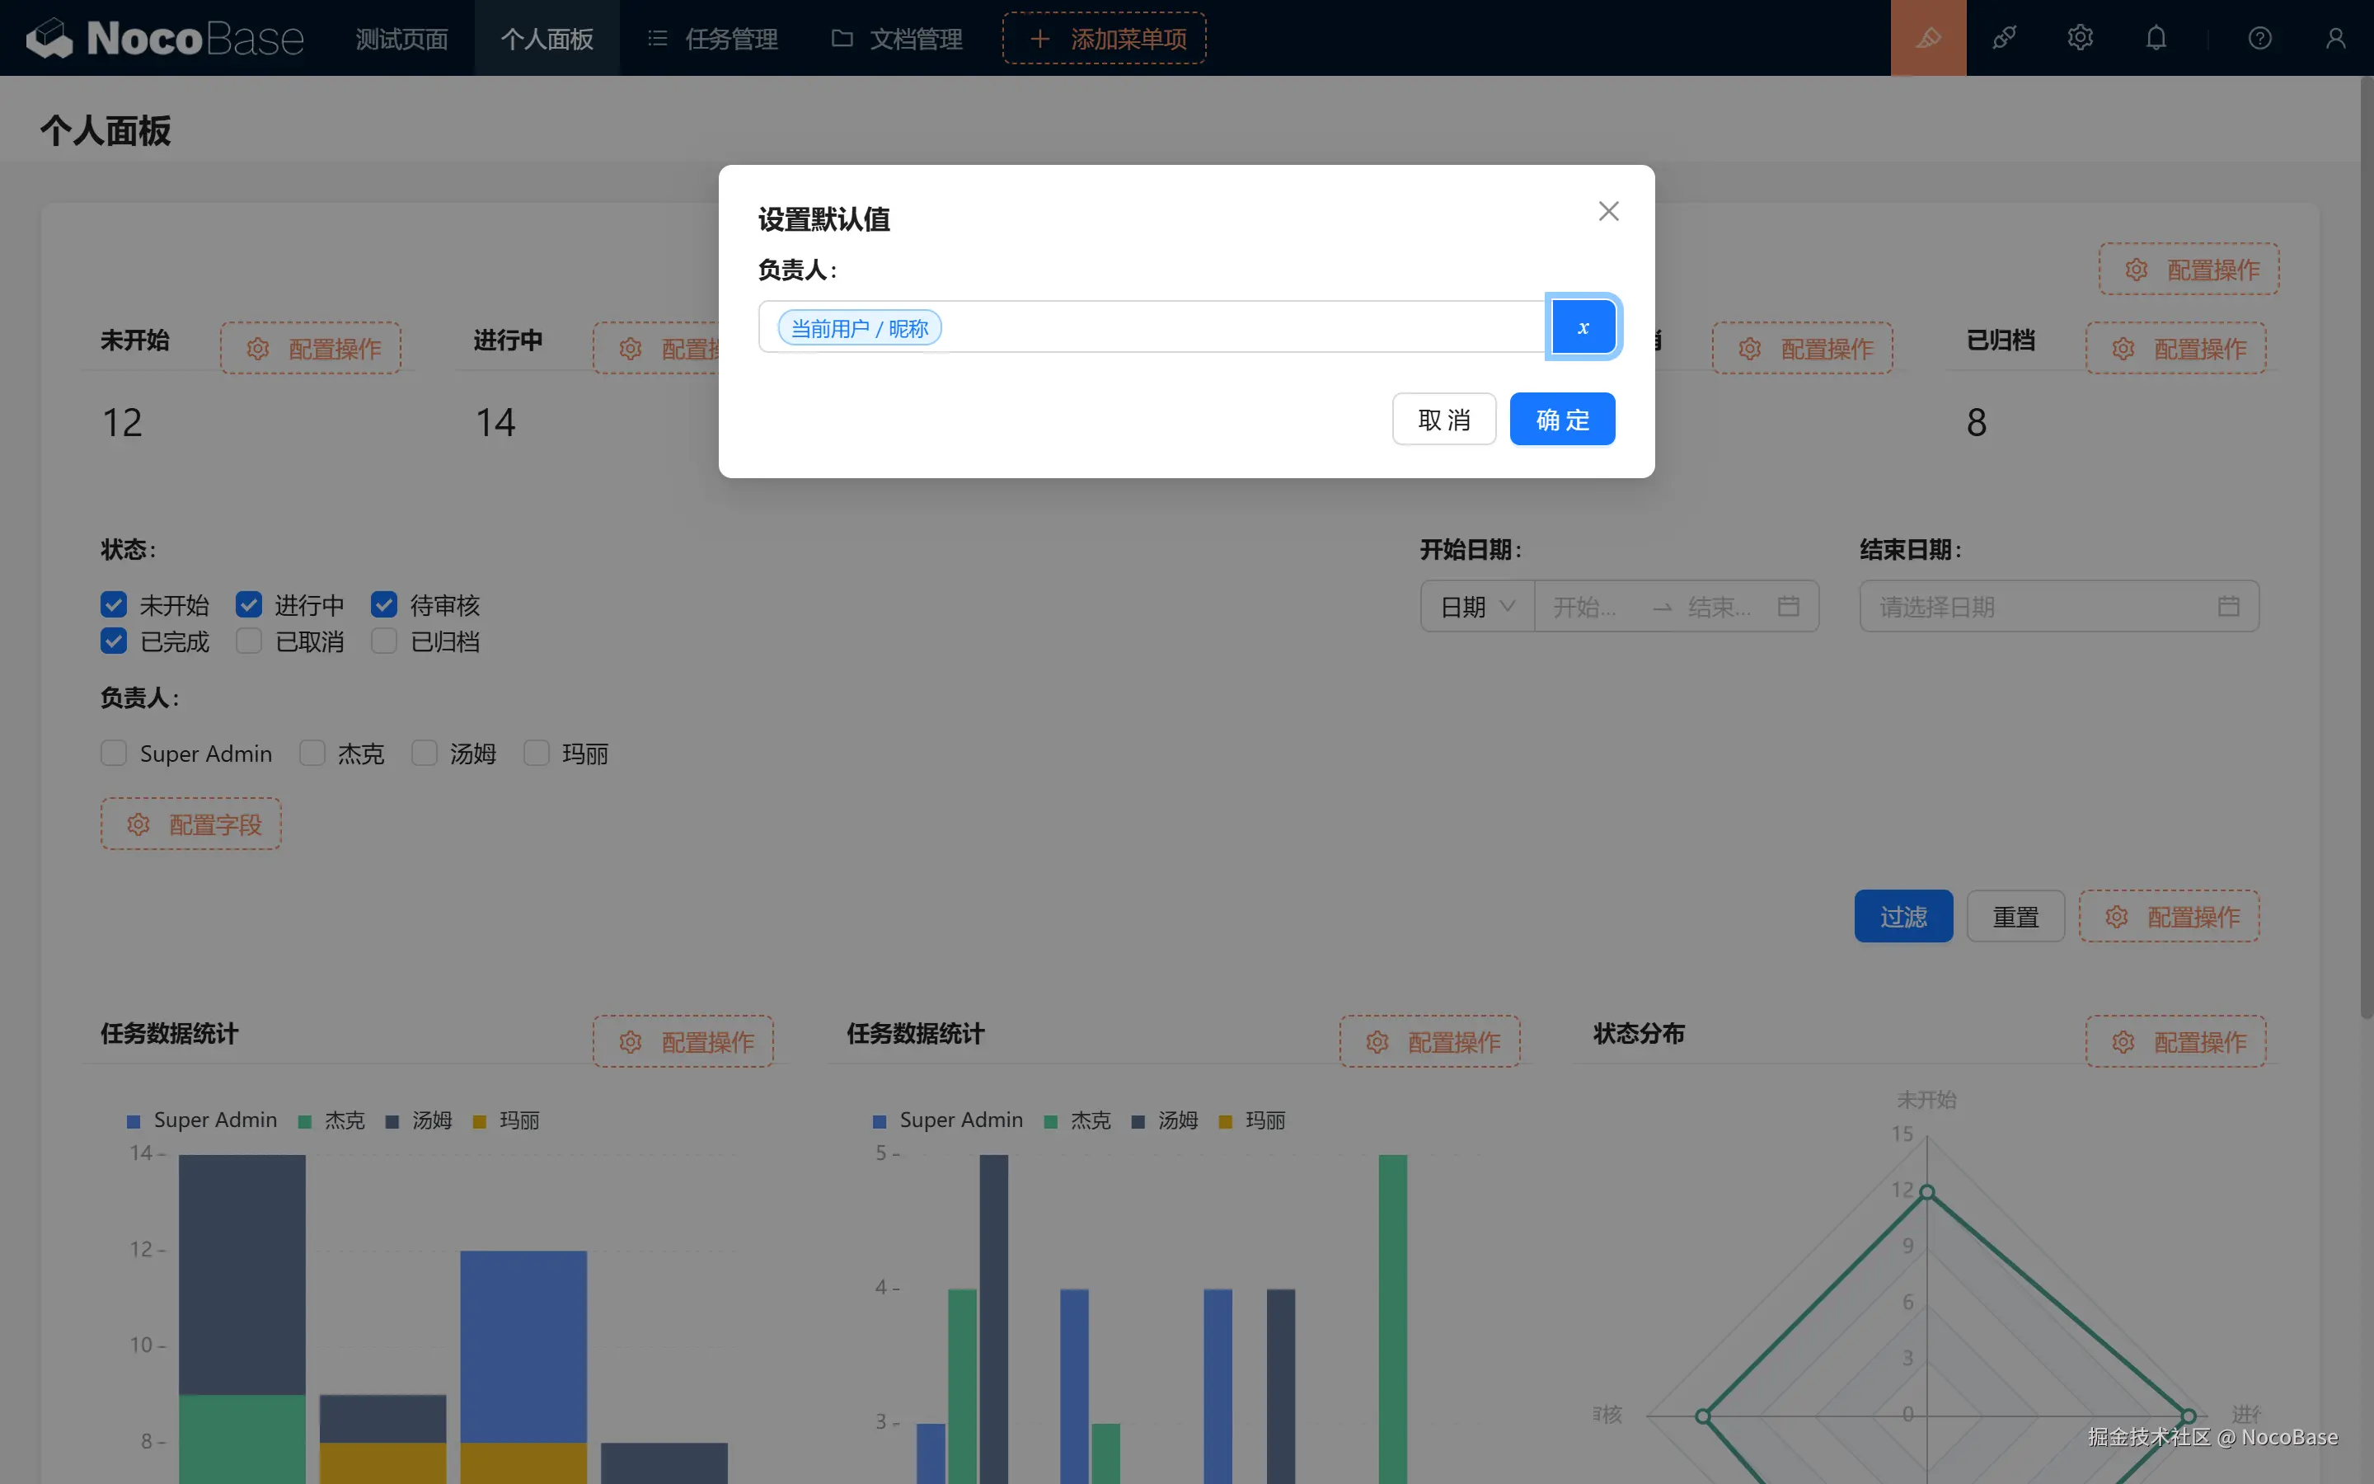Click the 取消 button in dialog

1443,420
